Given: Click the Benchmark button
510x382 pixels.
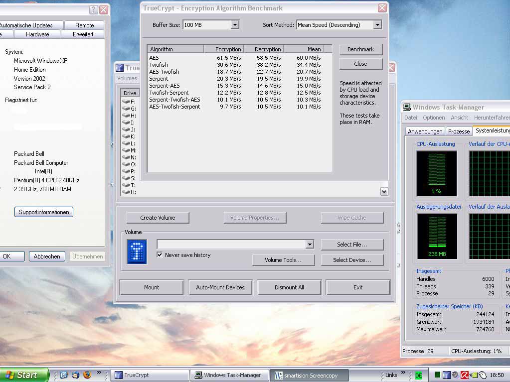Looking at the screenshot, I should tap(361, 49).
